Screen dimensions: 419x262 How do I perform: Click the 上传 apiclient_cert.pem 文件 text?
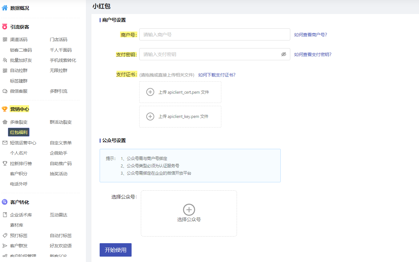tap(184, 92)
